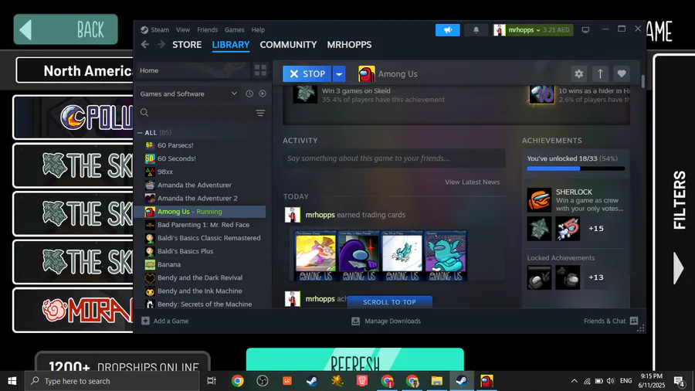Screen dimensions: 695x391
Task: Open library advanced filter icon
Action: click(260, 113)
